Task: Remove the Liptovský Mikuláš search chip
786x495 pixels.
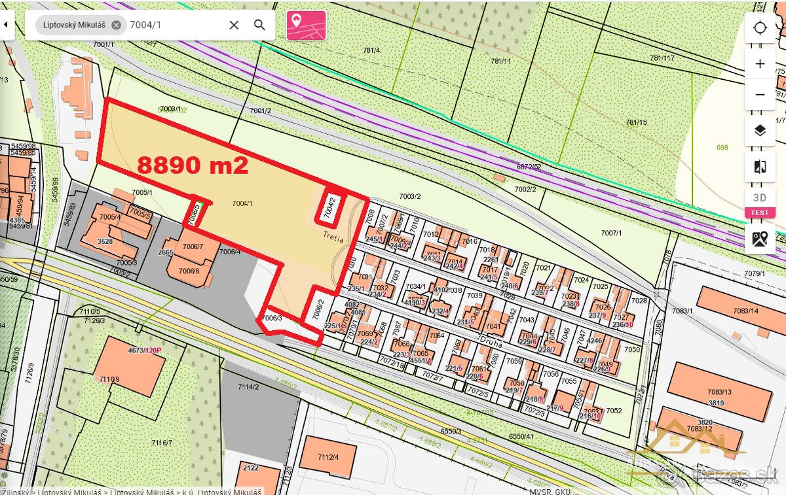Action: [x=116, y=26]
